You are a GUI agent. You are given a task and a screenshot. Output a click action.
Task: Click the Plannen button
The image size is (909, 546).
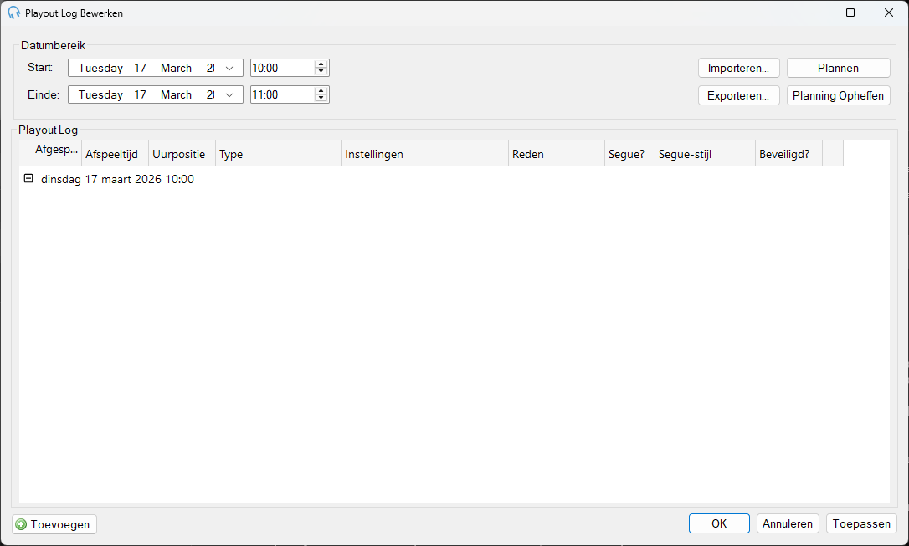point(839,68)
